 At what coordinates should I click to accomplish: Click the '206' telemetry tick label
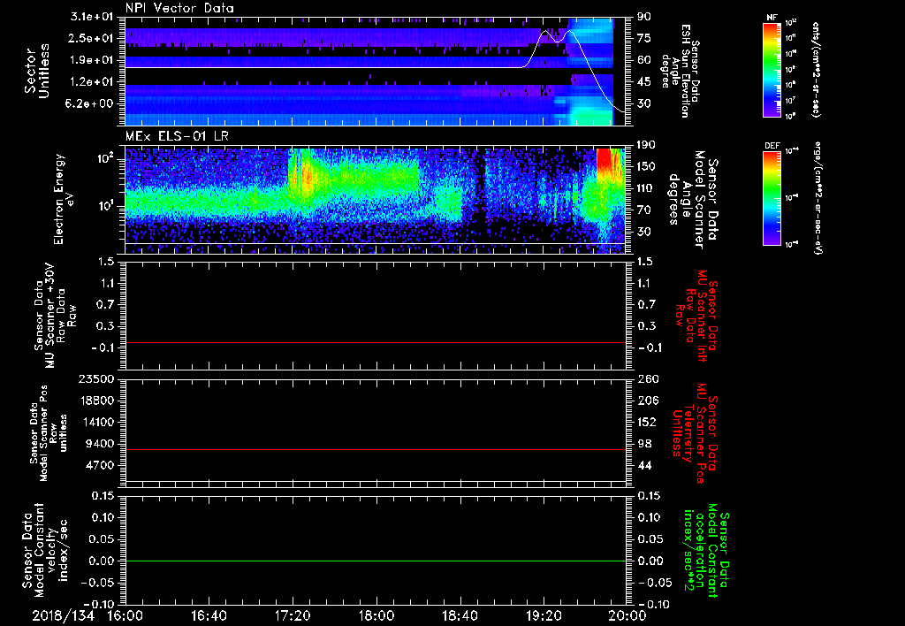tap(646, 401)
